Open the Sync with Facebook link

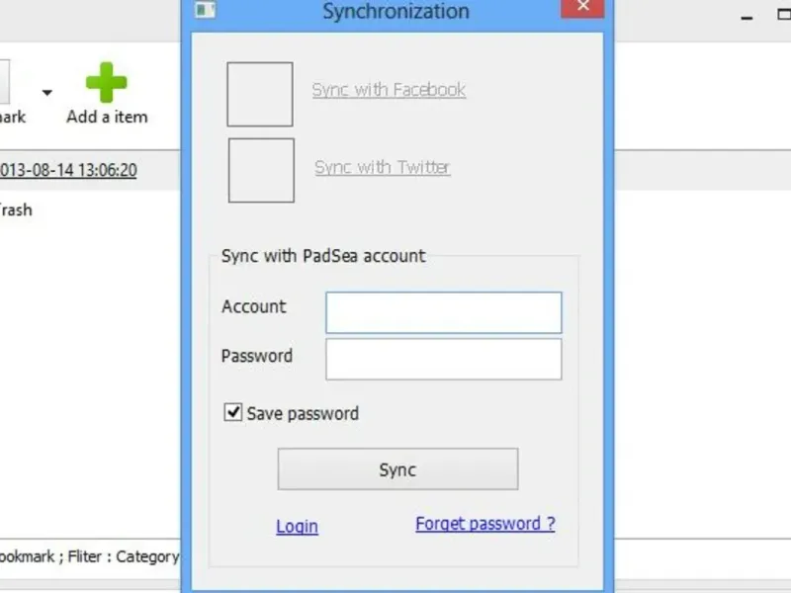[x=389, y=90]
